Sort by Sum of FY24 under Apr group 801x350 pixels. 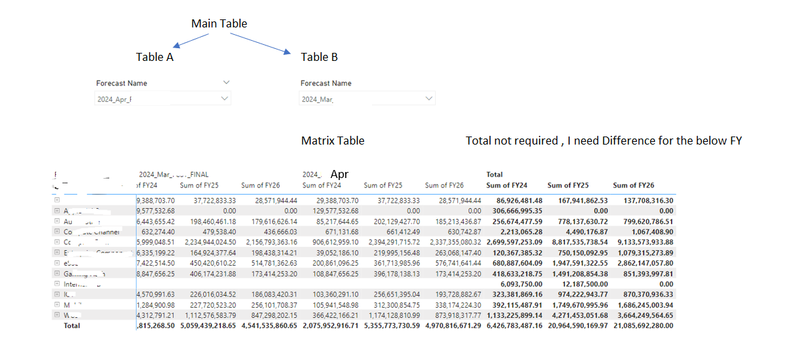(x=321, y=185)
